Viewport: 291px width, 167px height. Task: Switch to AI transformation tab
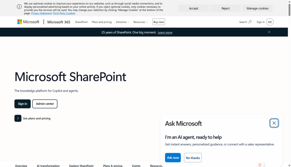pyautogui.click(x=48, y=166)
